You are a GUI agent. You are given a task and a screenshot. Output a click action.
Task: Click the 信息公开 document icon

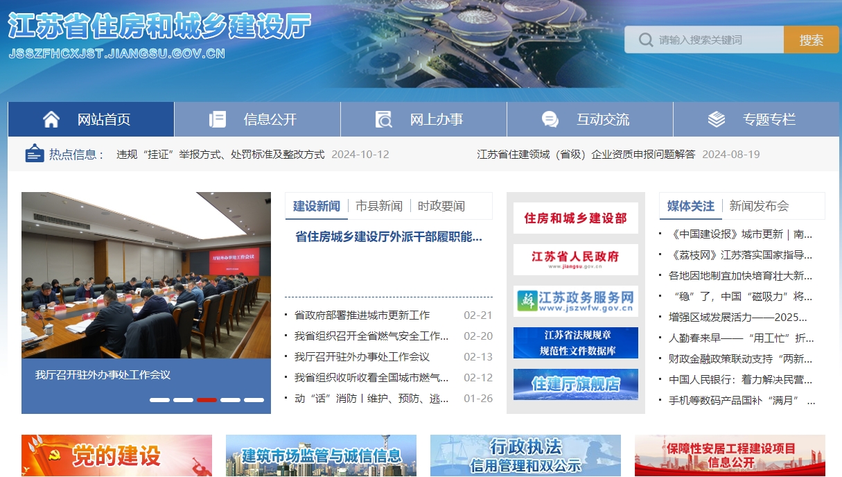[218, 119]
